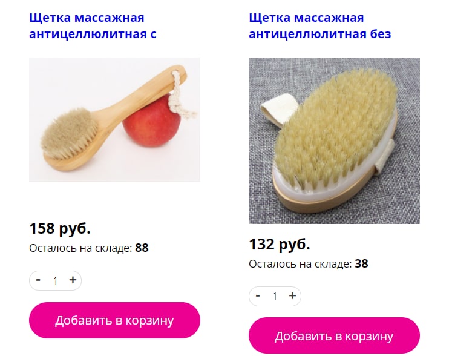
Task: Open the 'Щетка массажная антицеллюлитная с' product link
Action: tap(93, 26)
